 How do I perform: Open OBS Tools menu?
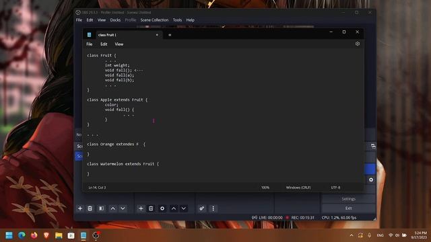177,20
